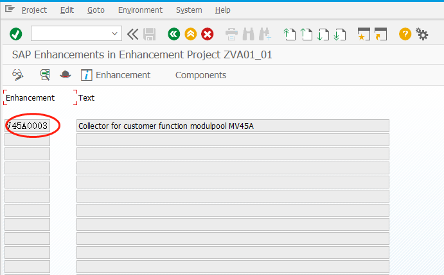Click the hat icon in application toolbar
444x275 pixels.
(x=65, y=75)
